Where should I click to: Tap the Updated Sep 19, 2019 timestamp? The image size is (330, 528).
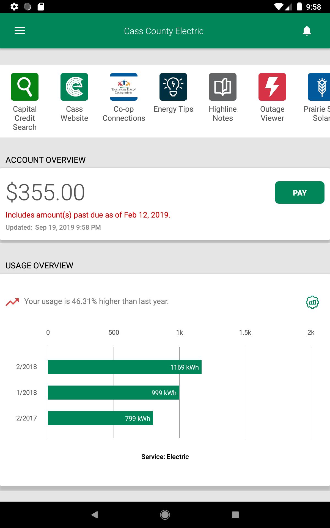[x=53, y=227]
